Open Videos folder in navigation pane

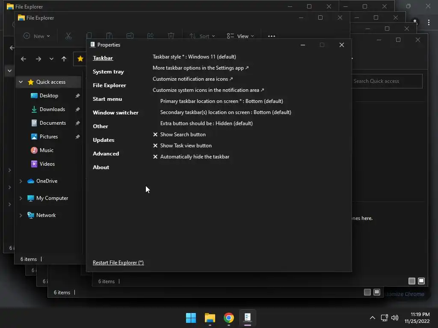click(x=47, y=164)
